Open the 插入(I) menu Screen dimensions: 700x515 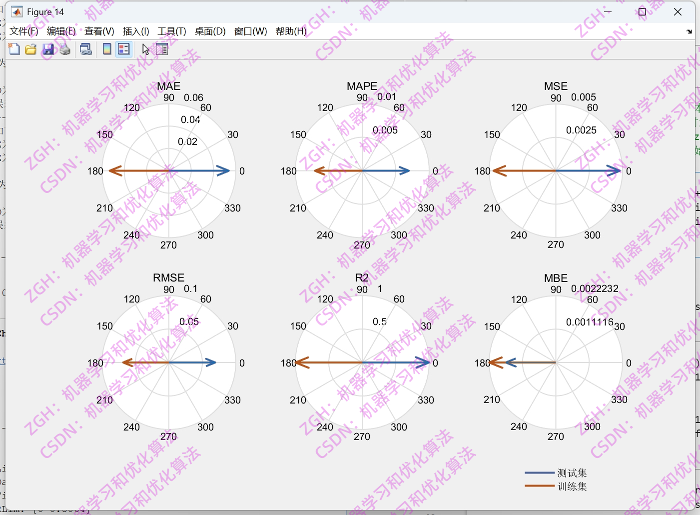(136, 31)
